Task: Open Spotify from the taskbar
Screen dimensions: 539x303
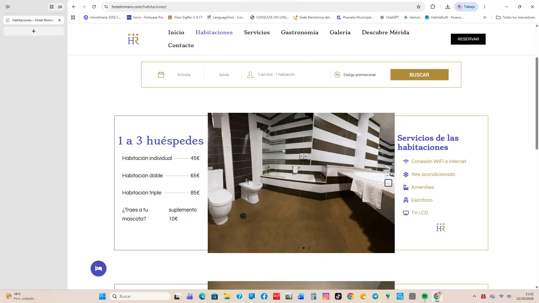Action: (424, 296)
